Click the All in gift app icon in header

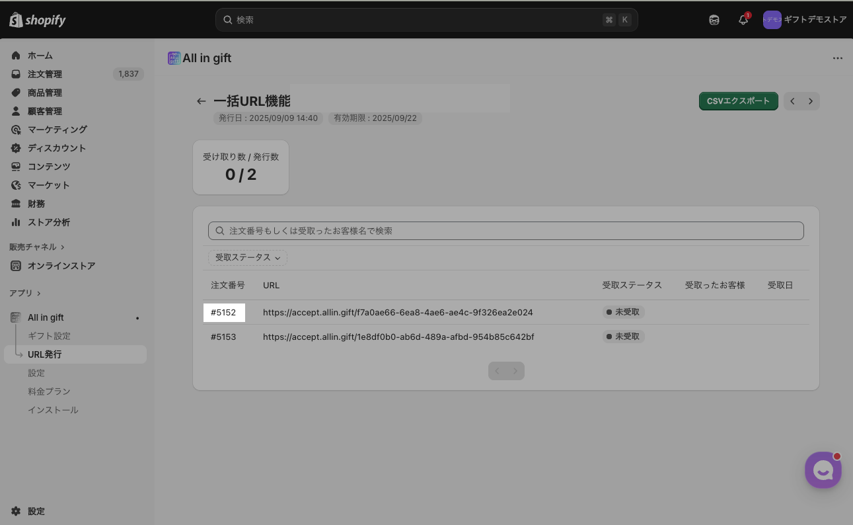point(174,58)
